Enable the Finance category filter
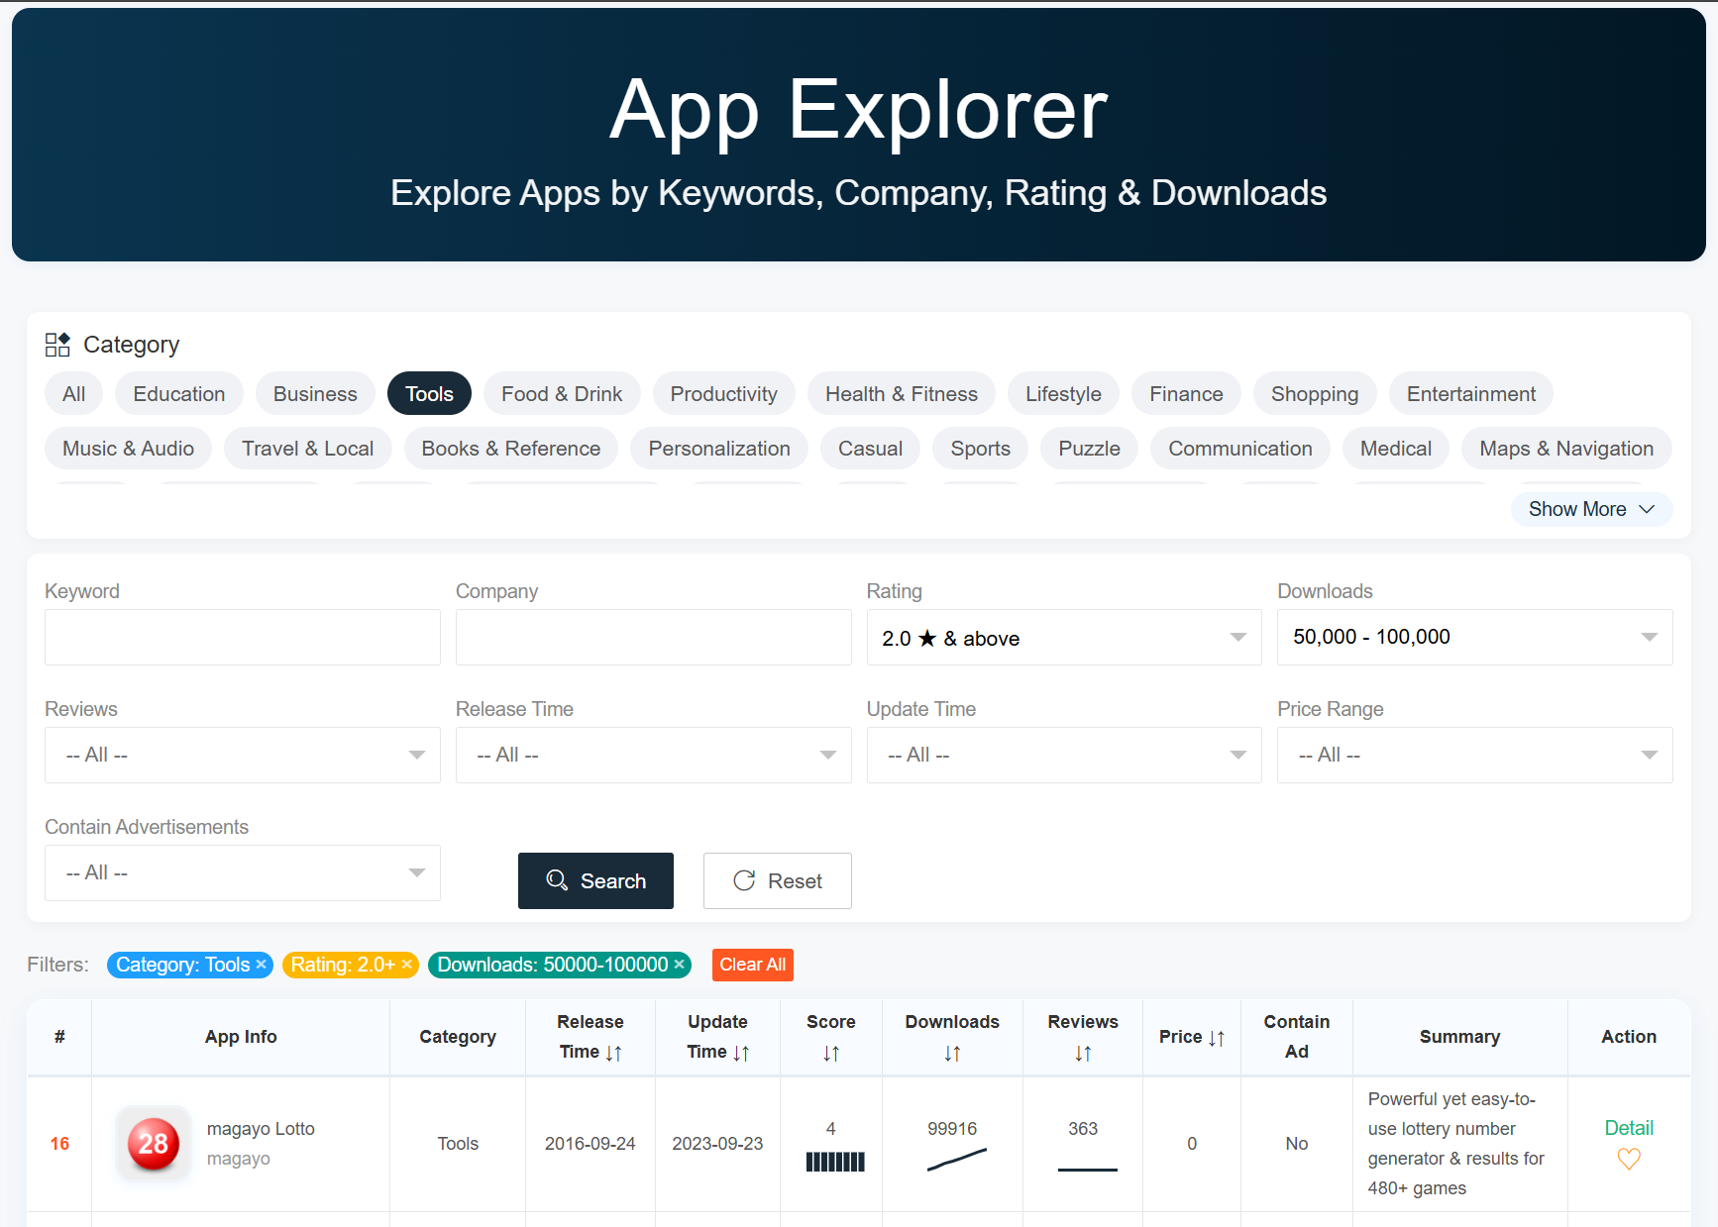The image size is (1718, 1227). click(x=1185, y=393)
